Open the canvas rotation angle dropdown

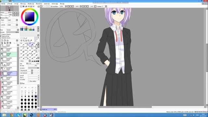[81, 6]
